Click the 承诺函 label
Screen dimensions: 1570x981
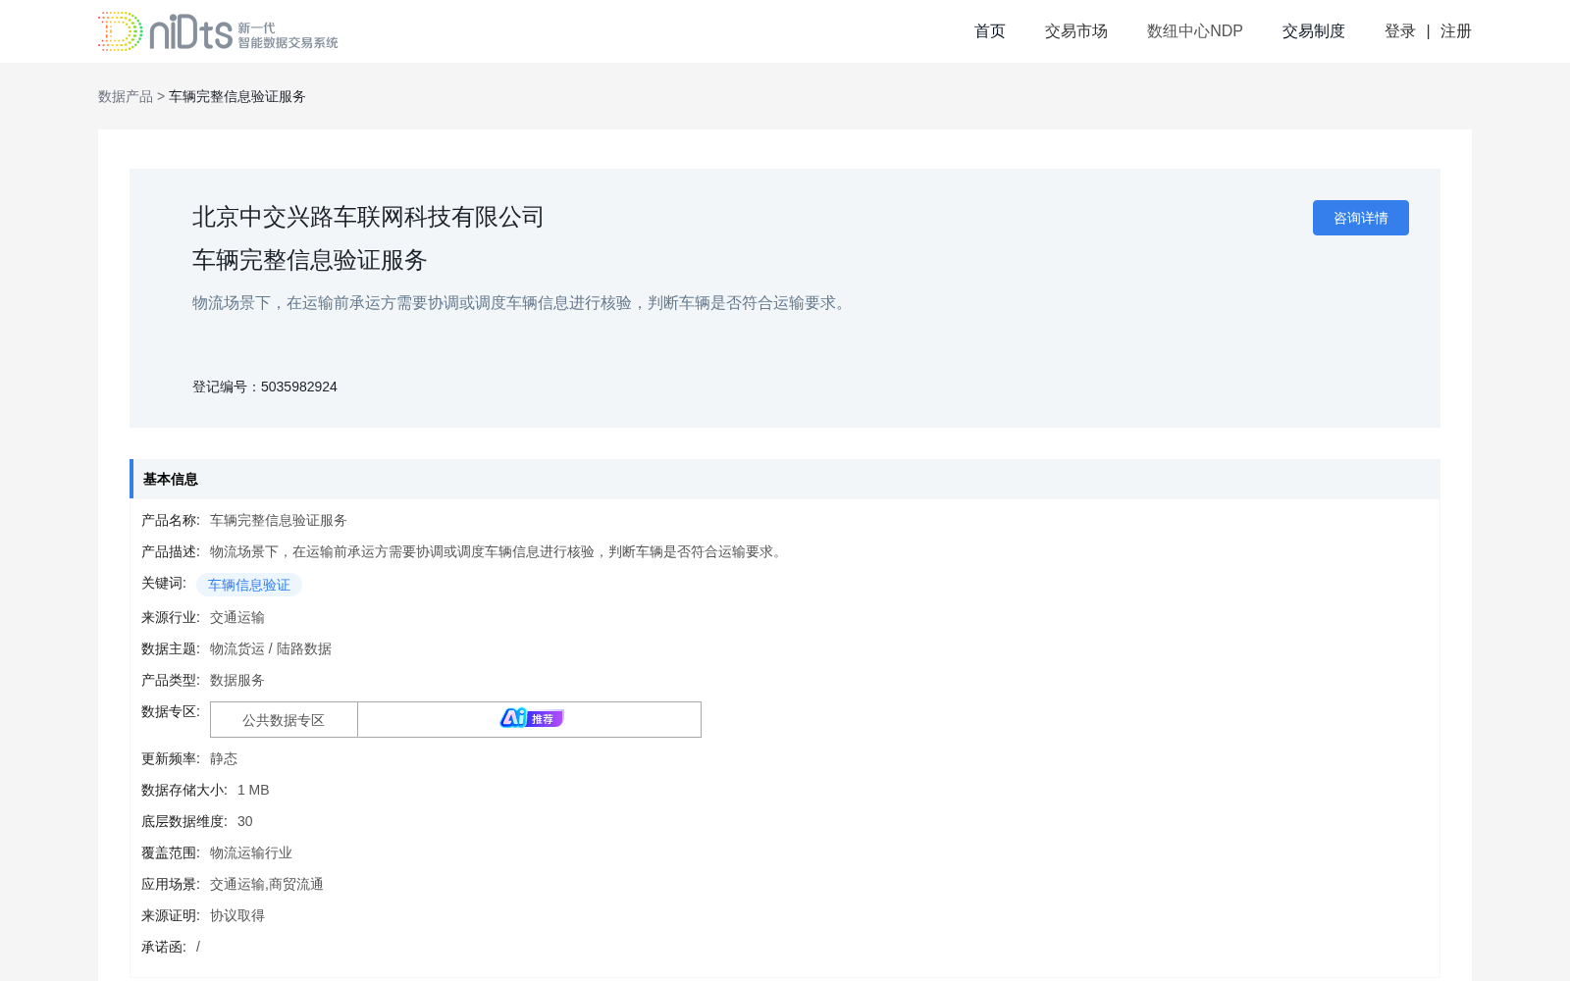(164, 947)
